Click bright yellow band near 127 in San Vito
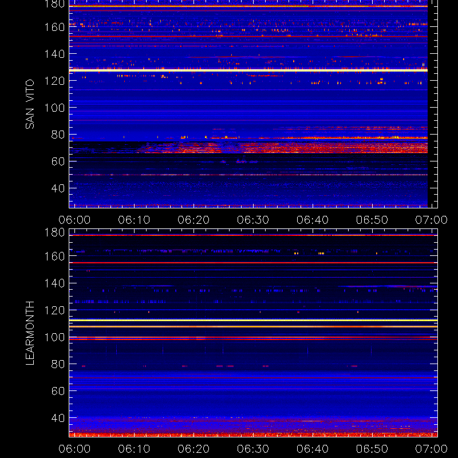458x458 pixels. coord(248,70)
